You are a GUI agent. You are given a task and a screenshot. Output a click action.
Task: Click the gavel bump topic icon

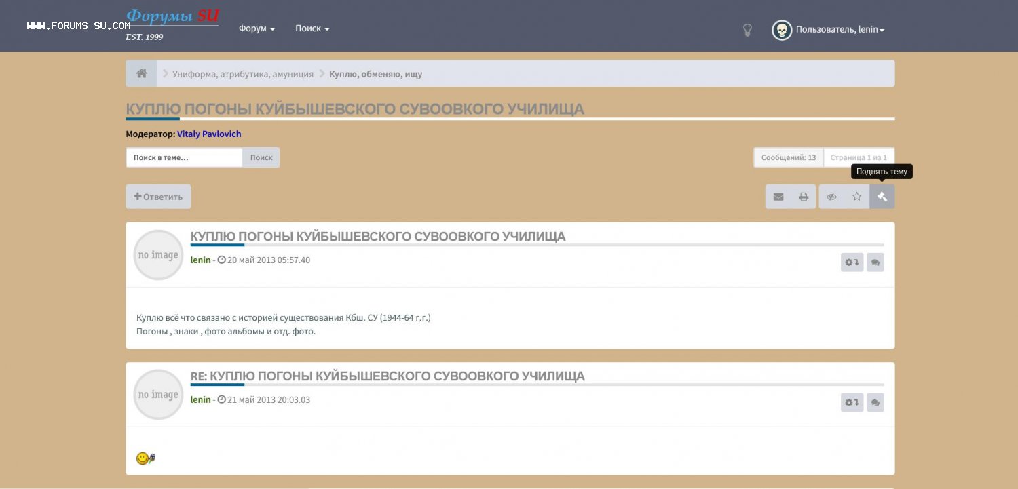pos(882,197)
